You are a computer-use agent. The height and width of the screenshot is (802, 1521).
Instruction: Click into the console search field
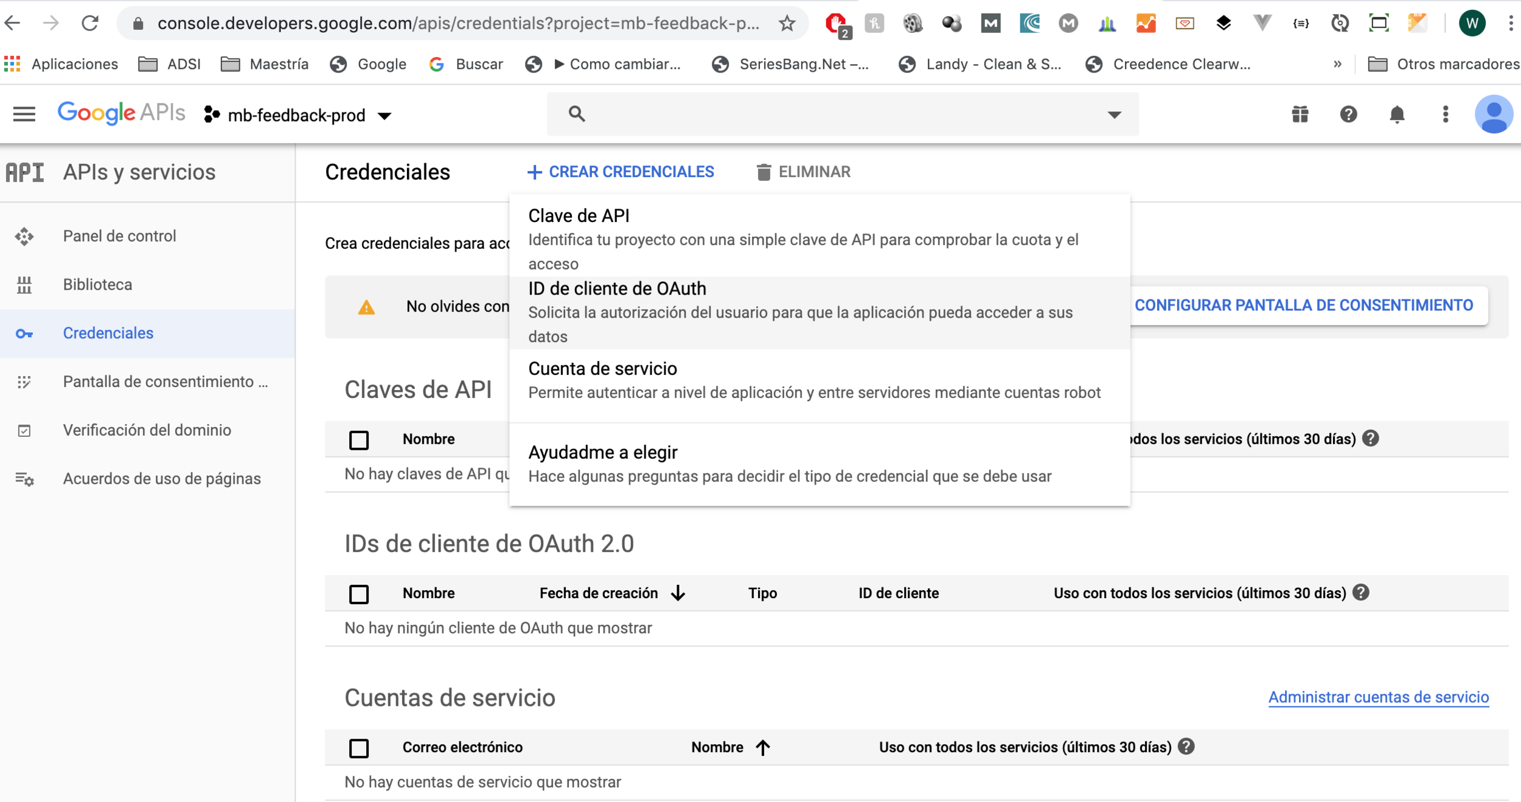pos(840,114)
